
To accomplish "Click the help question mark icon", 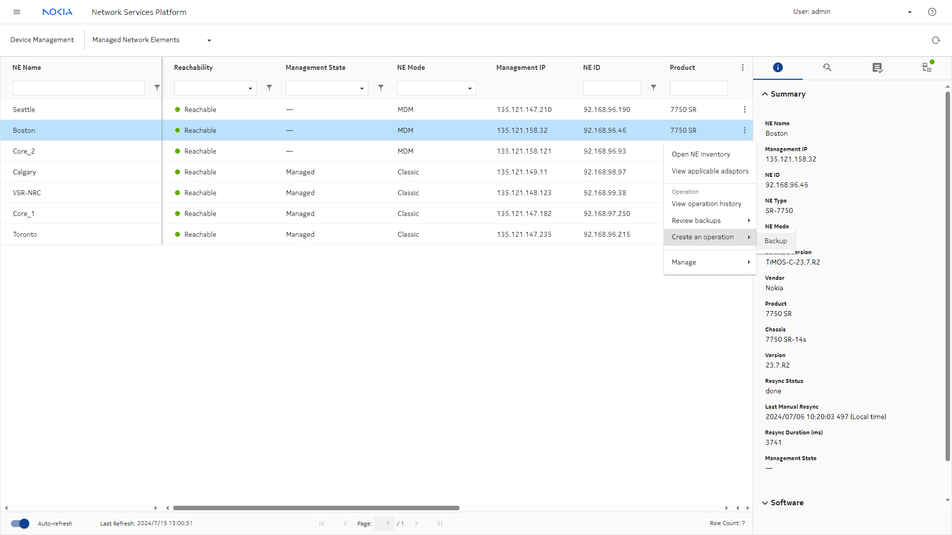I will coord(932,12).
